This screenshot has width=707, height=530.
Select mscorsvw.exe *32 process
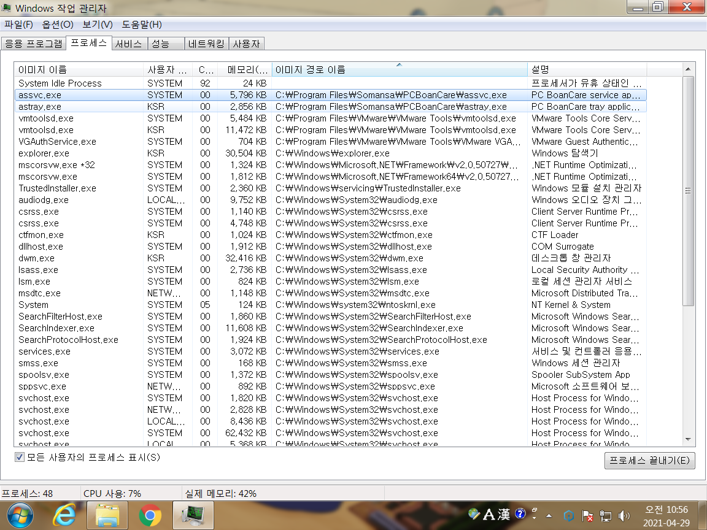(x=331, y=165)
